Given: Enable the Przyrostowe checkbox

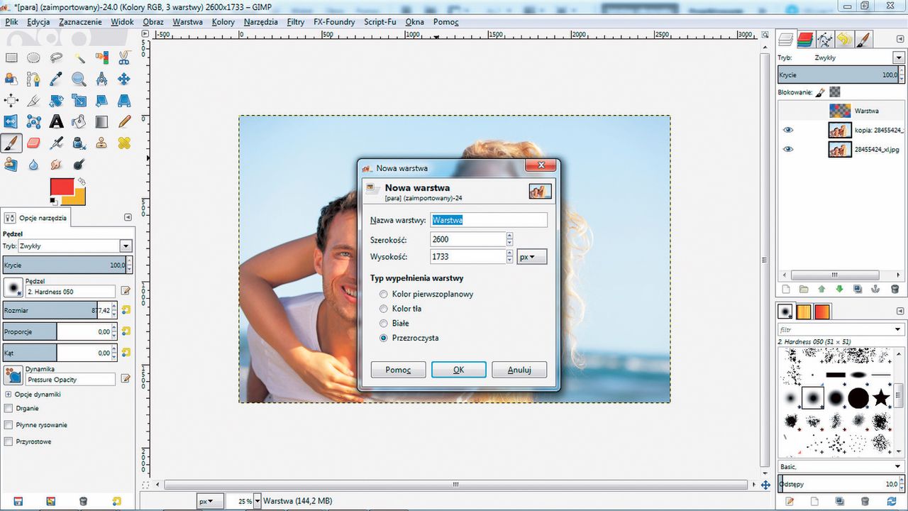Looking at the screenshot, I should tap(9, 441).
